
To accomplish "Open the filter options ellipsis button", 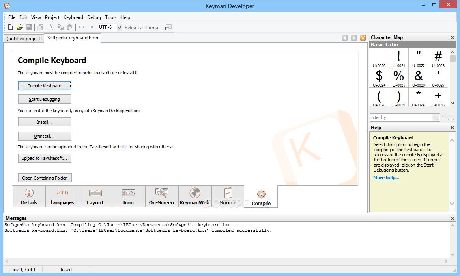I will tap(436, 117).
